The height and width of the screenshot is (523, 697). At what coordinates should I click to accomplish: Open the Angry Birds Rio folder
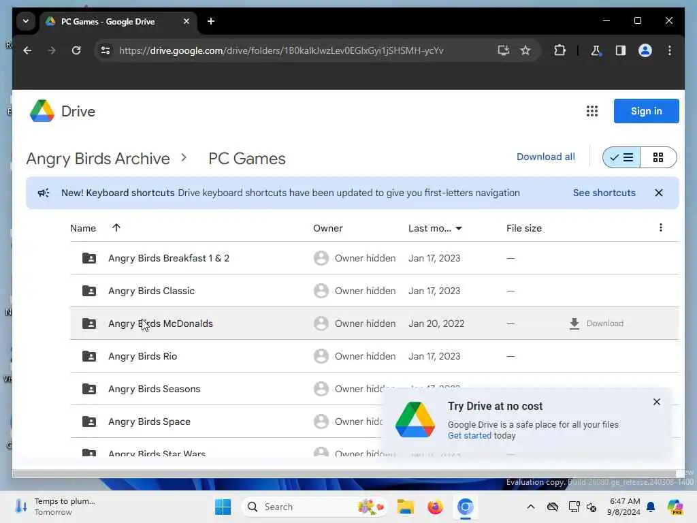coord(142,356)
